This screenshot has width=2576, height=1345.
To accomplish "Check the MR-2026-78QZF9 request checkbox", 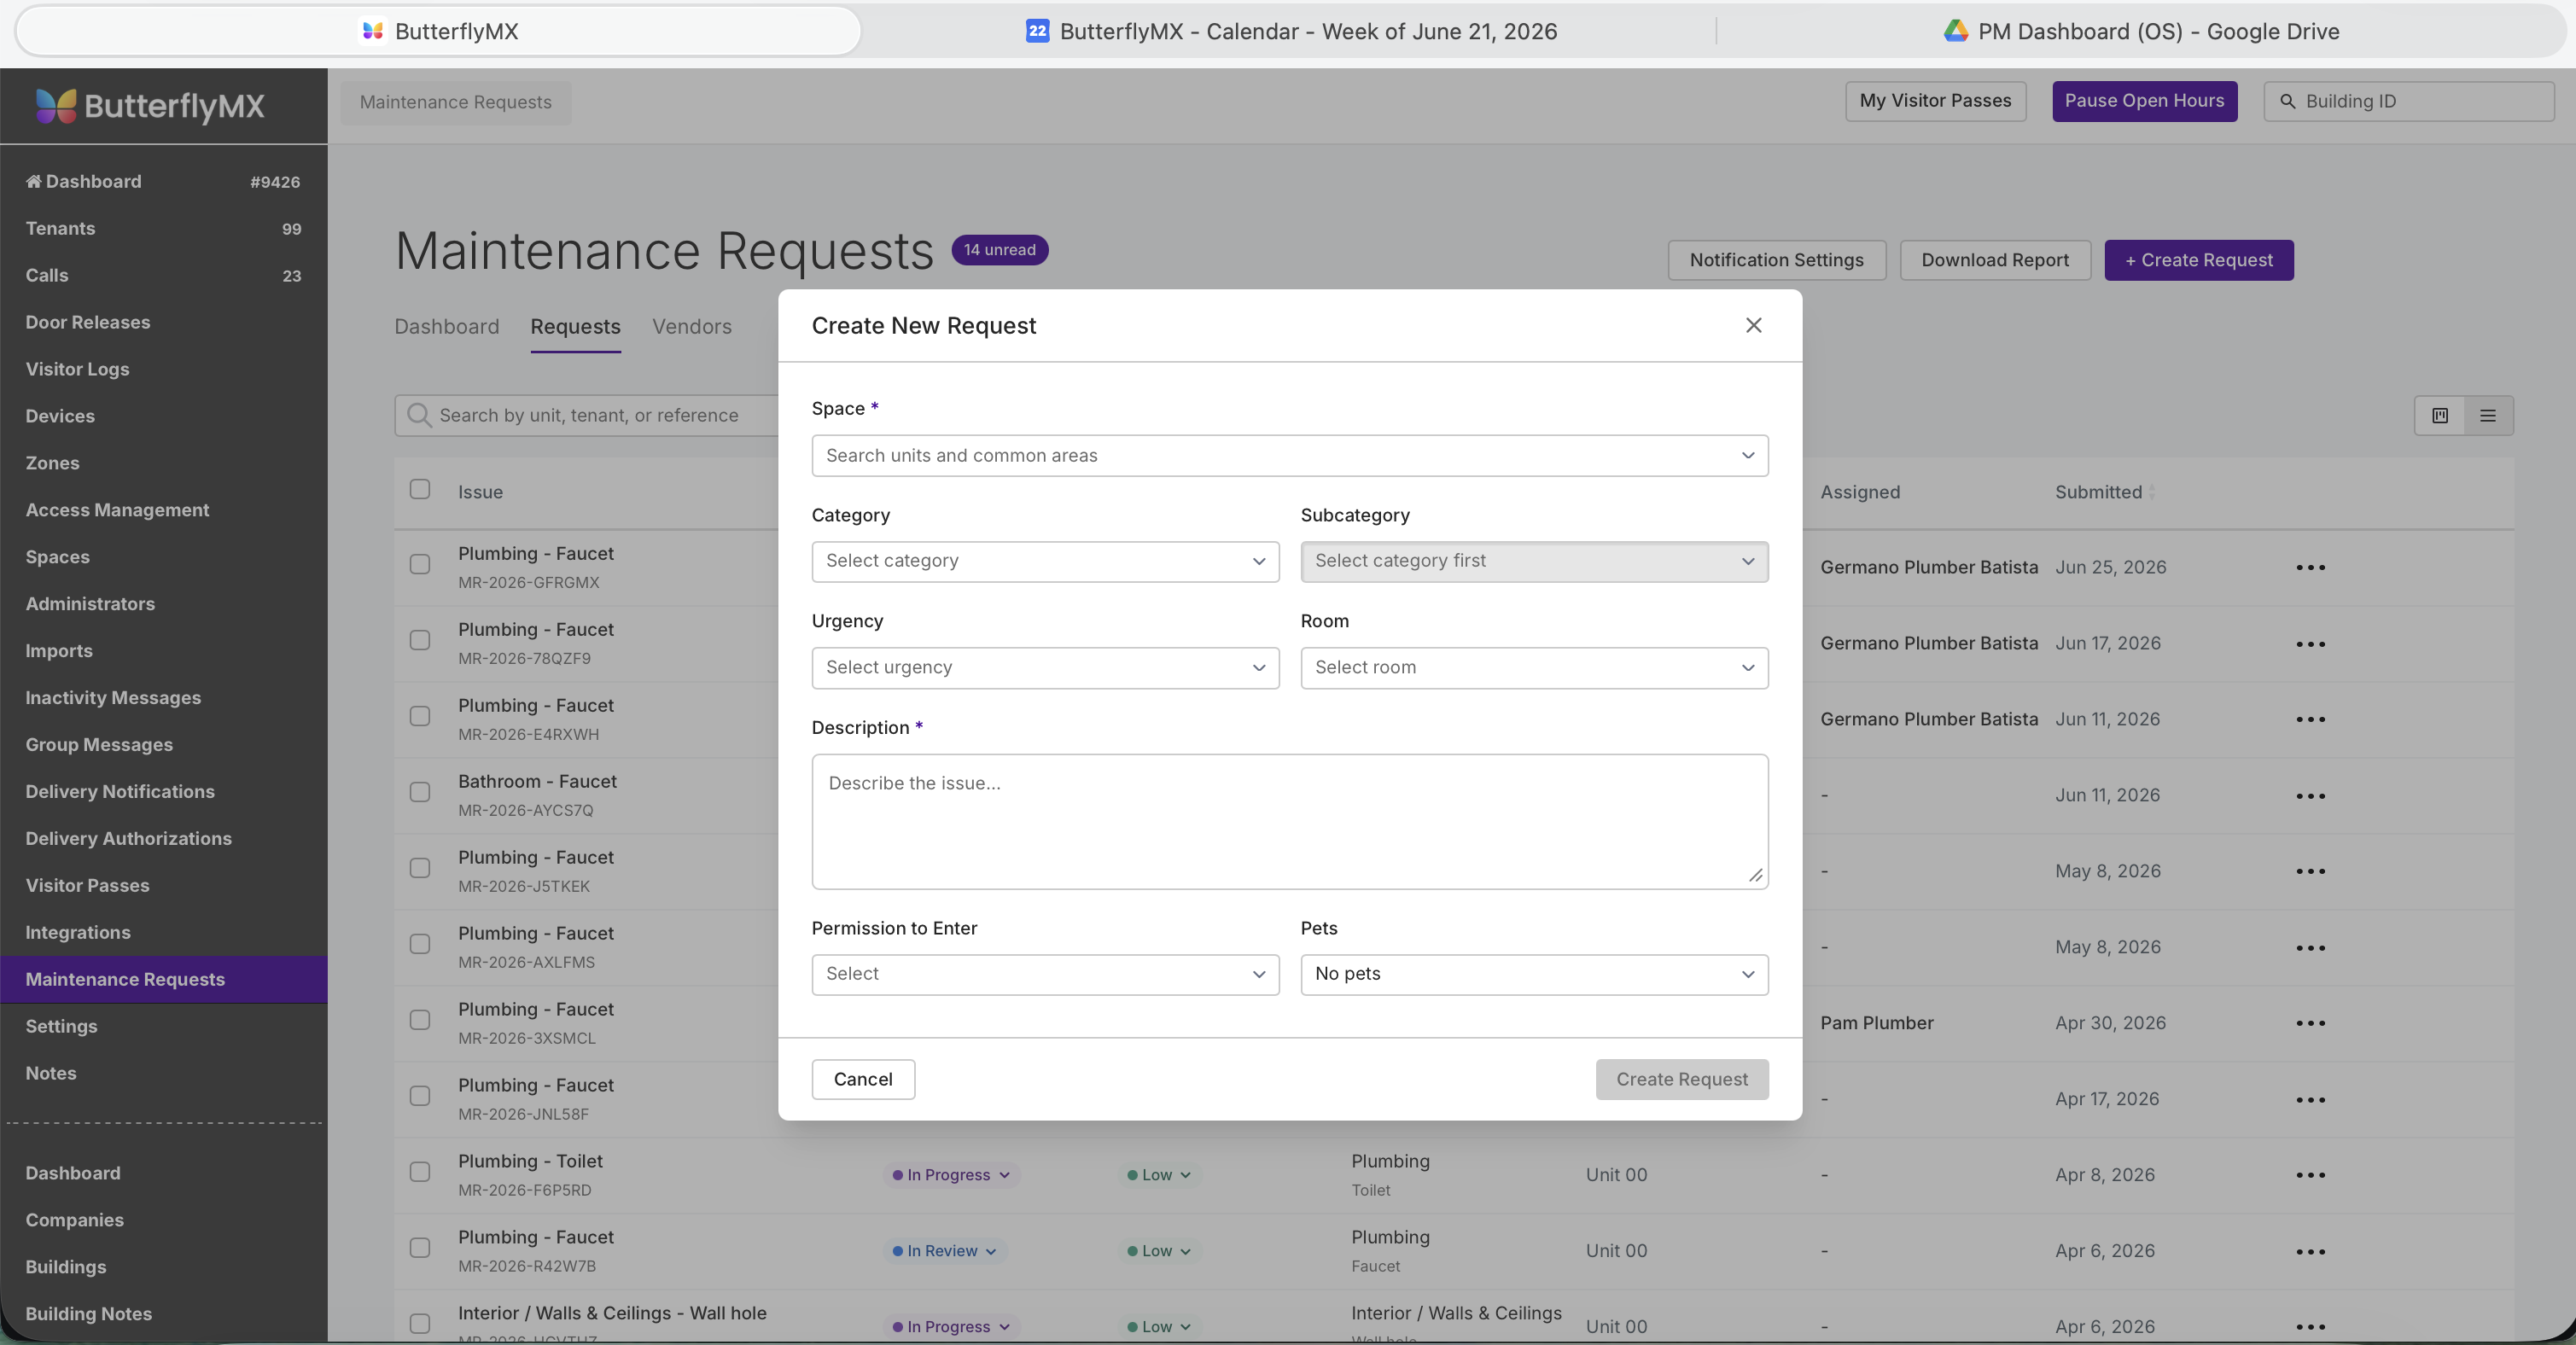I will [x=420, y=640].
